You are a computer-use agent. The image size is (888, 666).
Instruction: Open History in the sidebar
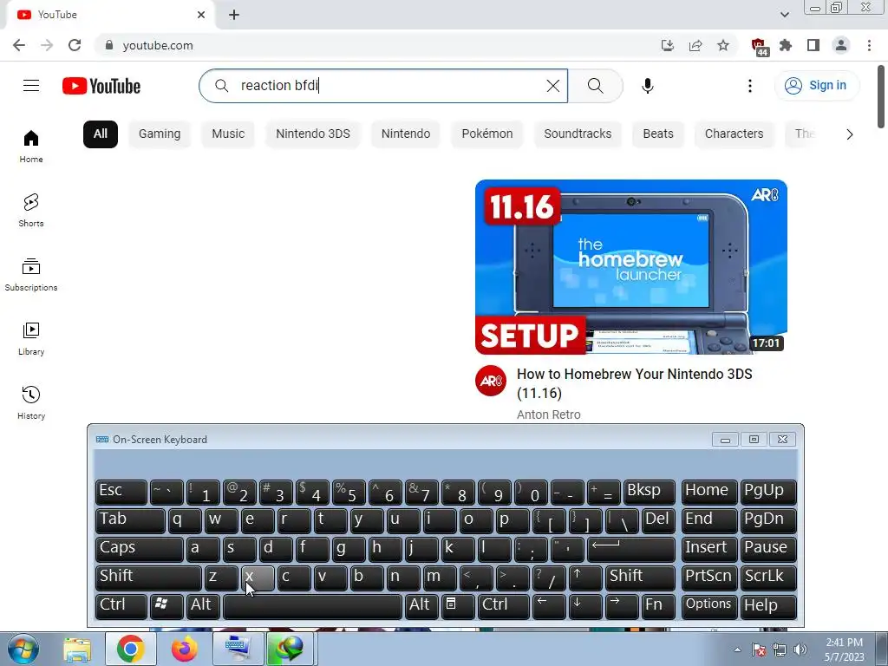click(x=31, y=402)
